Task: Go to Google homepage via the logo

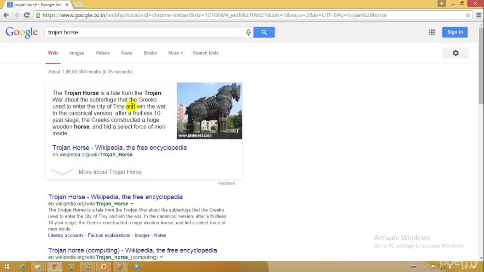Action: click(x=21, y=32)
